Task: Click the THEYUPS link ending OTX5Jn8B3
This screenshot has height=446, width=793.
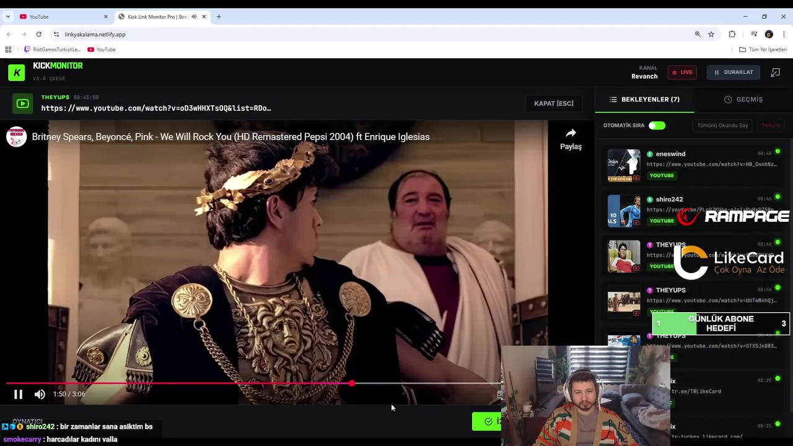Action: pyautogui.click(x=711, y=346)
